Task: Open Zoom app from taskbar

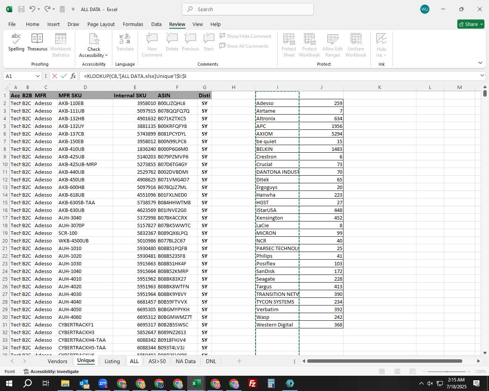Action: coord(103,383)
